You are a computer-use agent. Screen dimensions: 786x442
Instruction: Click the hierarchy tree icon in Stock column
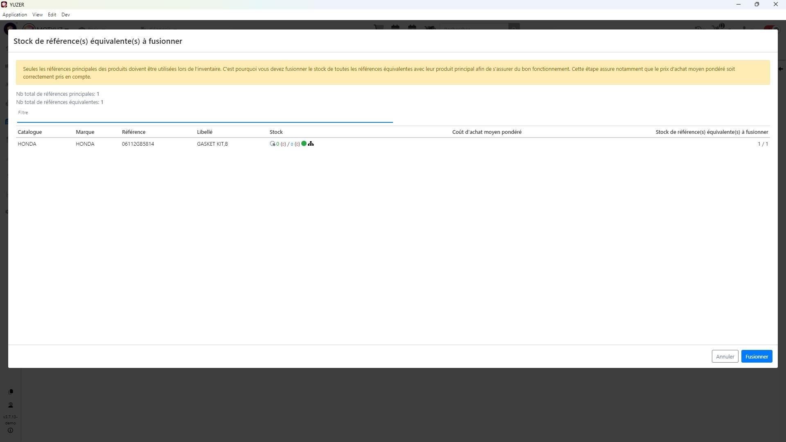(311, 144)
